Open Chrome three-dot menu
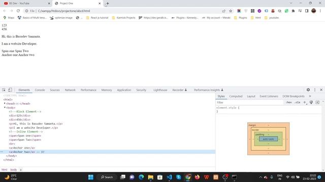 click(x=320, y=11)
